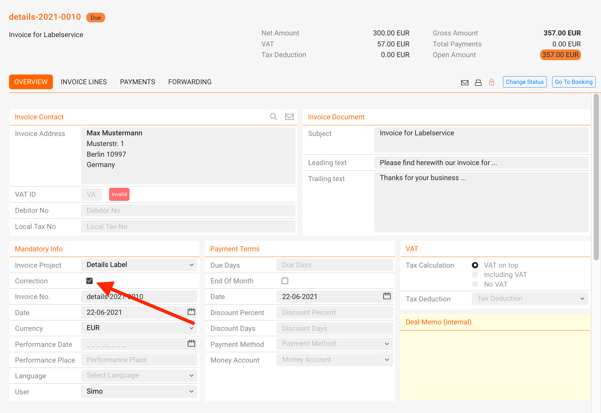Uncheck the Correction checkbox
Image resolution: width=601 pixels, height=413 pixels.
click(89, 281)
